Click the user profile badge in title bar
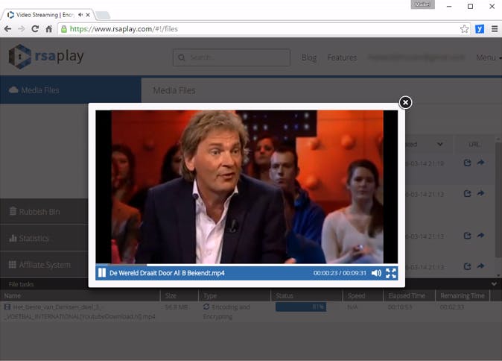Image resolution: width=502 pixels, height=361 pixels. click(422, 4)
